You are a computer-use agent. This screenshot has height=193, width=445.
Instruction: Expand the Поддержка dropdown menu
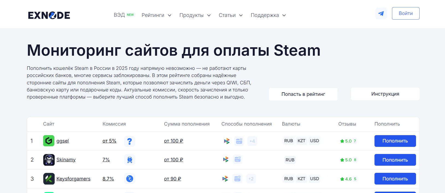(268, 15)
